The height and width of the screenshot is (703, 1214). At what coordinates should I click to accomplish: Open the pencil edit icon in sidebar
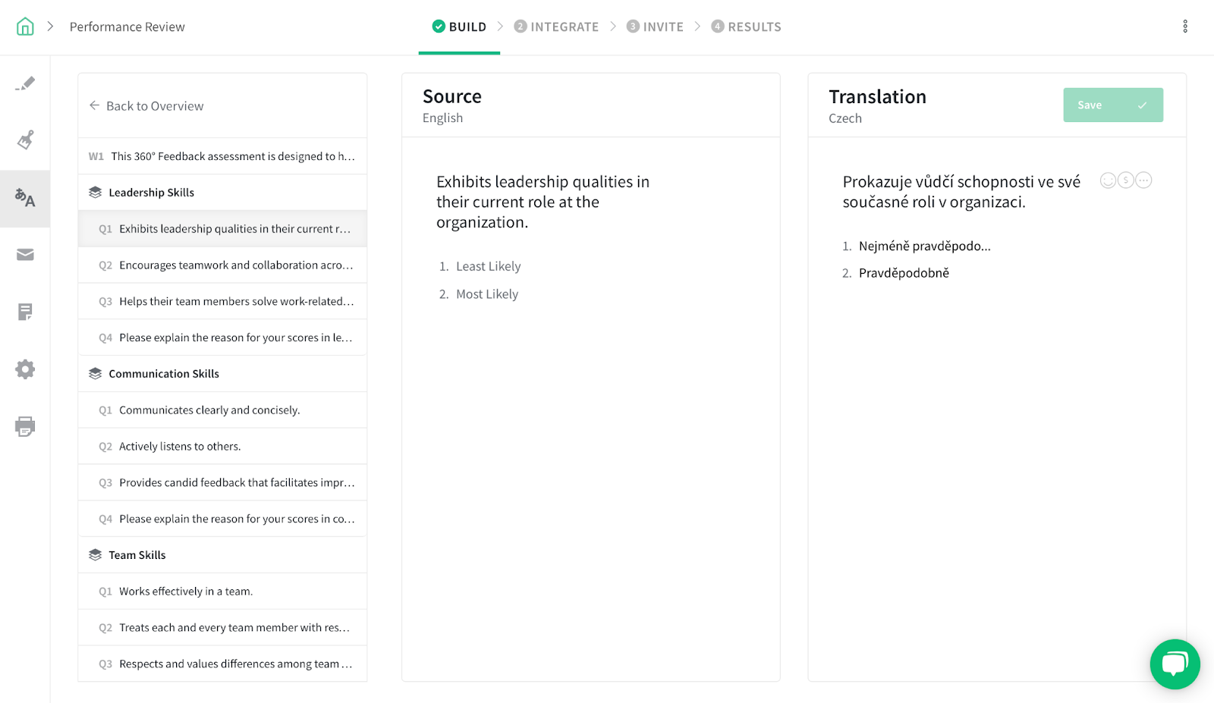click(x=25, y=83)
